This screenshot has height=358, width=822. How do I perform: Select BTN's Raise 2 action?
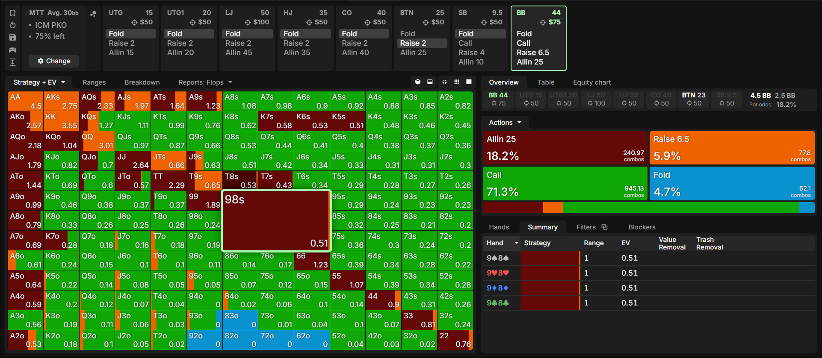click(x=422, y=43)
